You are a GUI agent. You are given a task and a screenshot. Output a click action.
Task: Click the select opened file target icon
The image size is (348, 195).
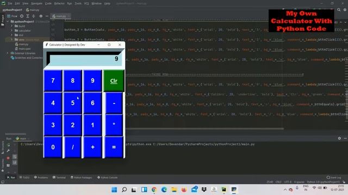(x=22, y=16)
